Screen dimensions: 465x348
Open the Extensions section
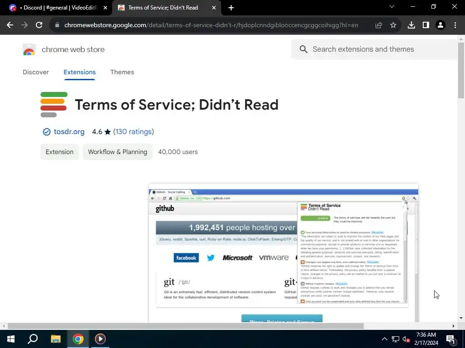[79, 72]
